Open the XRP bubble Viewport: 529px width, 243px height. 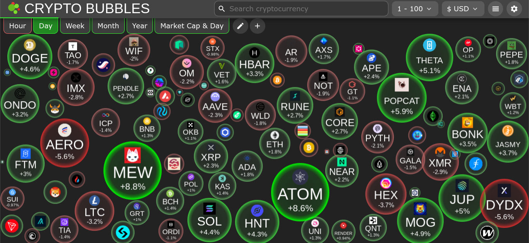click(211, 156)
